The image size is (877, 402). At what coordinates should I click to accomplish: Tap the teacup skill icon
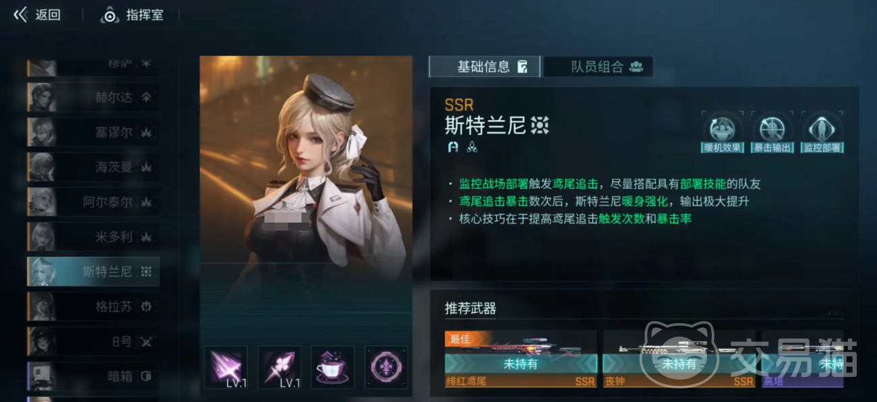point(333,368)
